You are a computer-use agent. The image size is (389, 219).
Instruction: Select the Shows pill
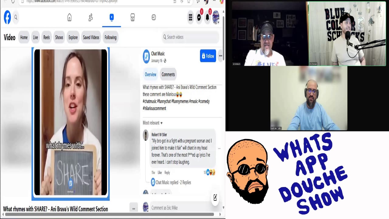tap(59, 37)
